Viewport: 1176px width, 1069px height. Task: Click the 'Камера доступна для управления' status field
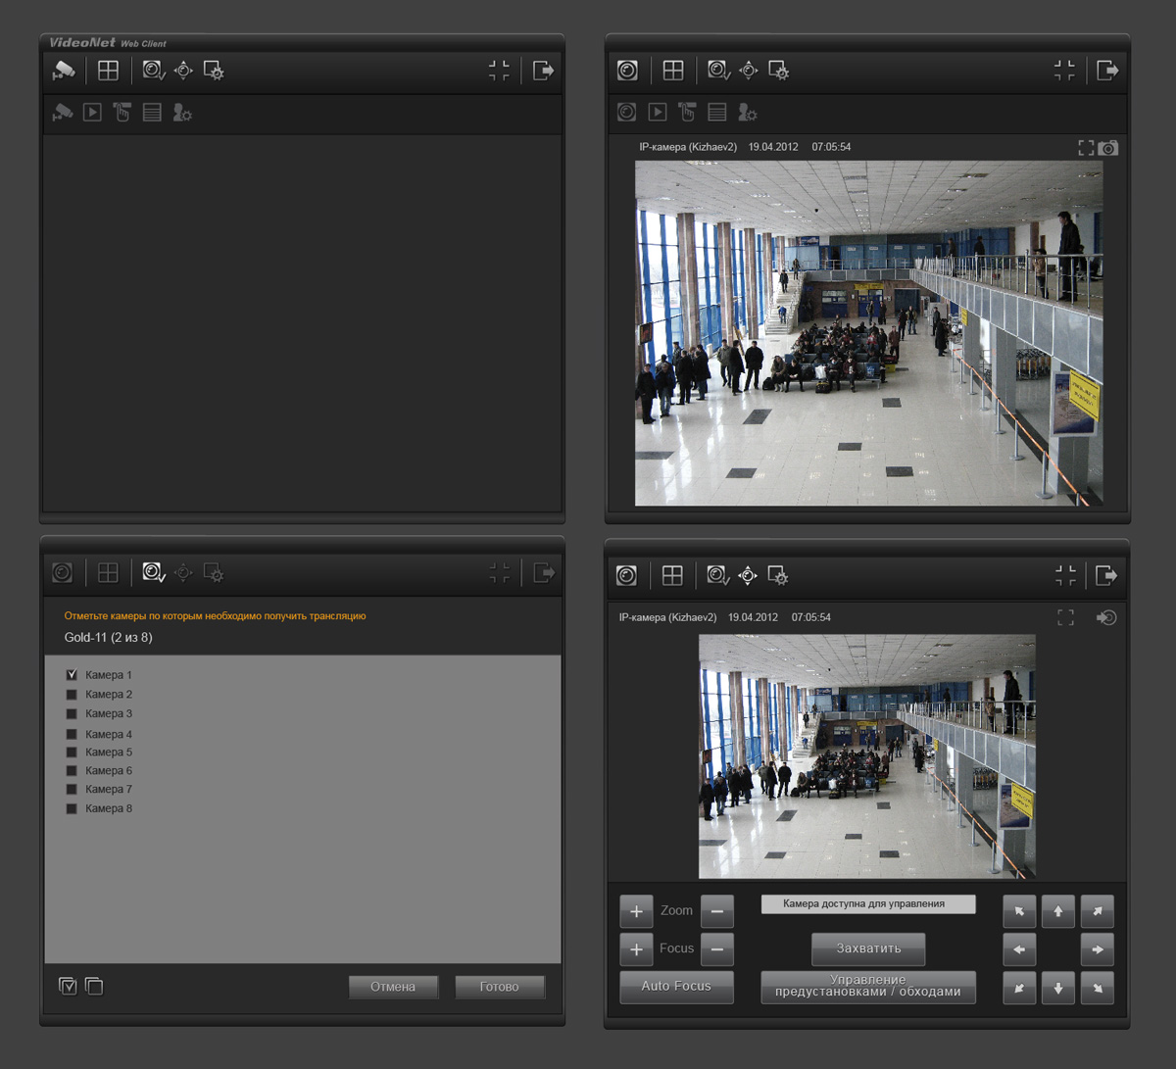pos(868,904)
